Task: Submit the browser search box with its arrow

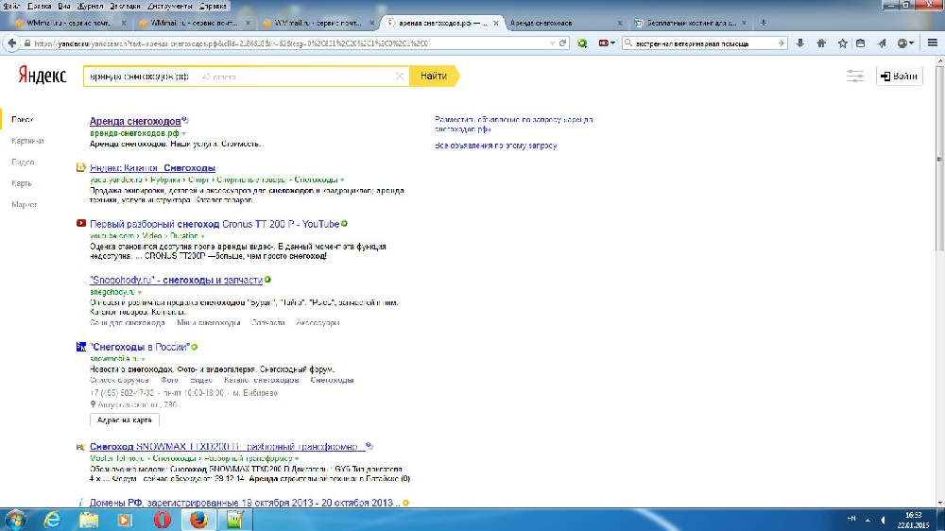Action: [x=782, y=43]
